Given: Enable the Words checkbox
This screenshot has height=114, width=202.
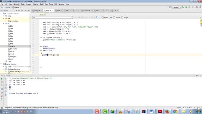Looking at the screenshot, I should point(122,17).
